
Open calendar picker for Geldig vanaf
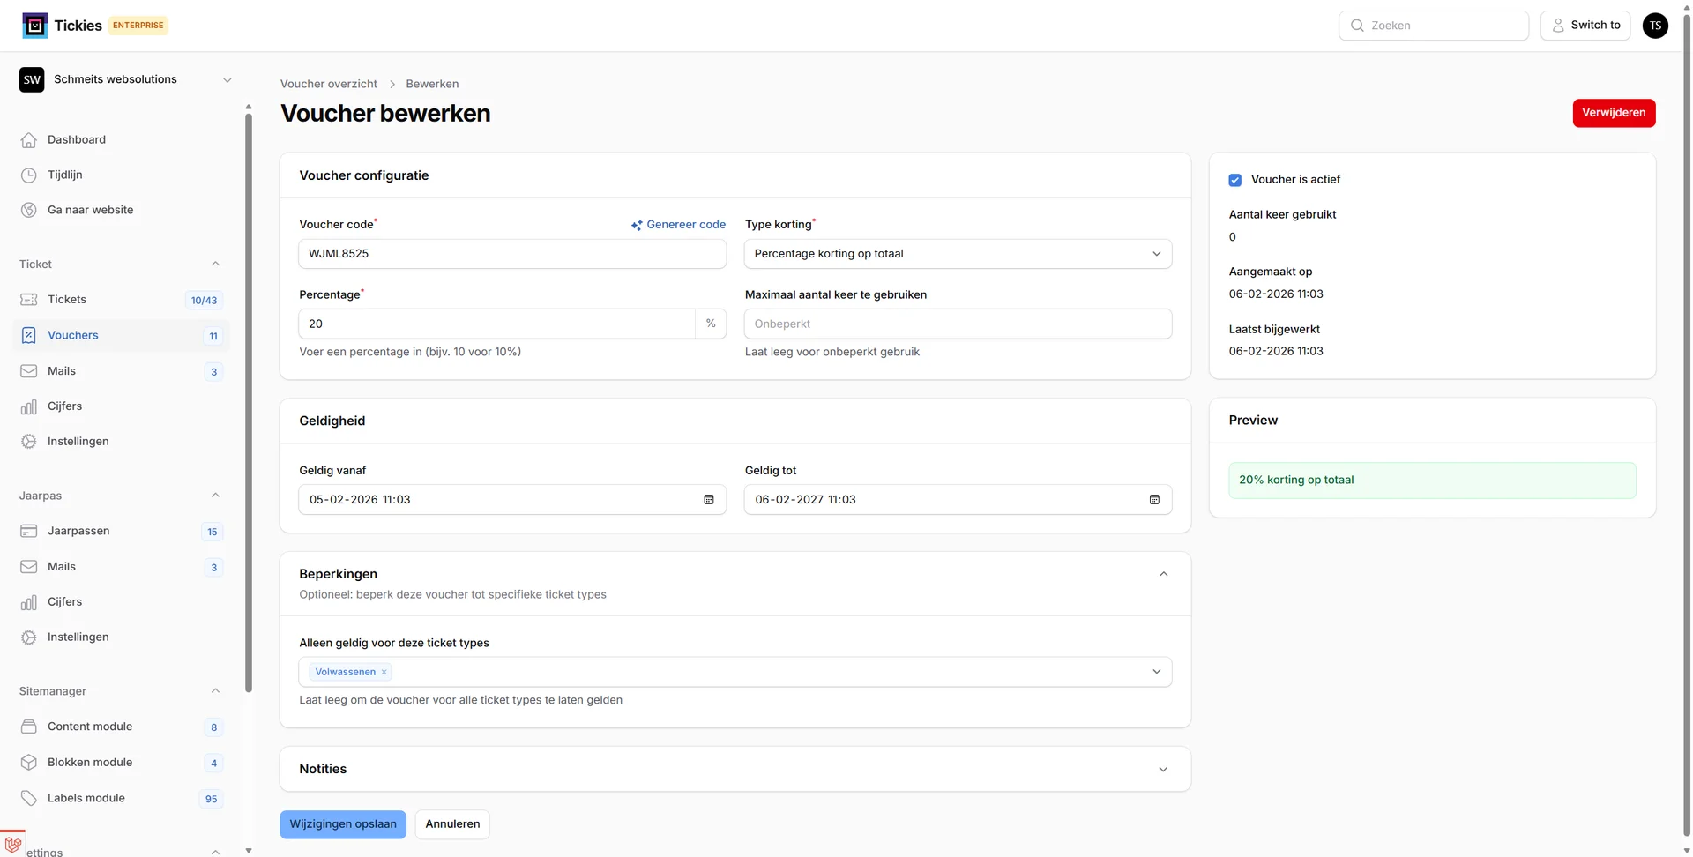pos(708,500)
